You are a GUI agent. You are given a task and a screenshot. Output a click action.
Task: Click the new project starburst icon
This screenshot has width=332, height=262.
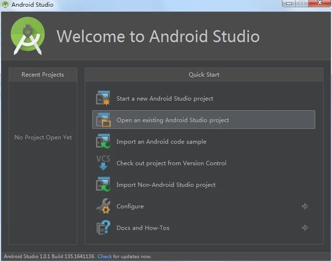pos(103,98)
